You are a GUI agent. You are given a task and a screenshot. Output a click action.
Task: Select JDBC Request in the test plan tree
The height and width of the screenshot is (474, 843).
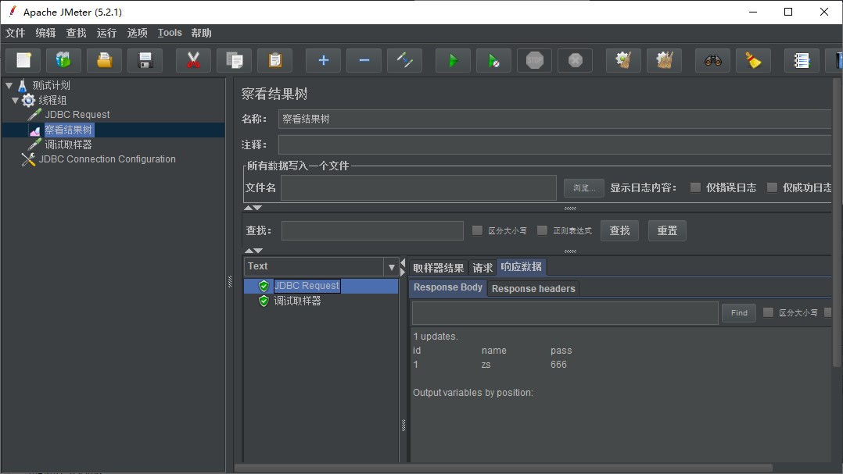coord(77,114)
